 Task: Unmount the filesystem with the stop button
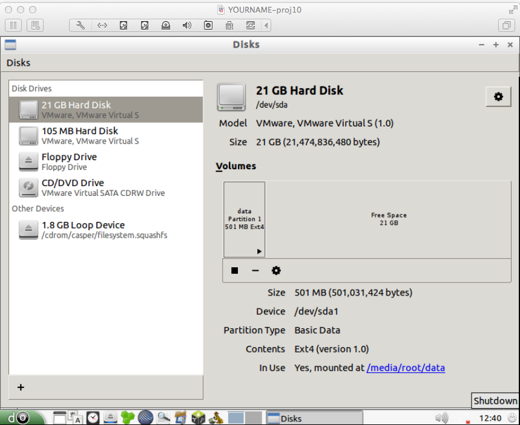[234, 271]
